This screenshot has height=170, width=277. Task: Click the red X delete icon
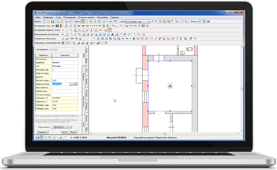[173, 39]
